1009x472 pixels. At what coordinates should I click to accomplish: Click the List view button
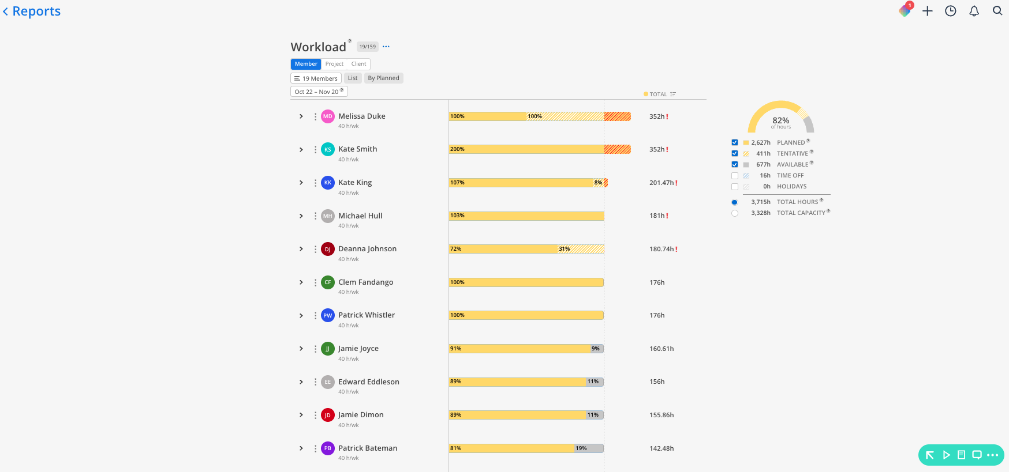(353, 78)
